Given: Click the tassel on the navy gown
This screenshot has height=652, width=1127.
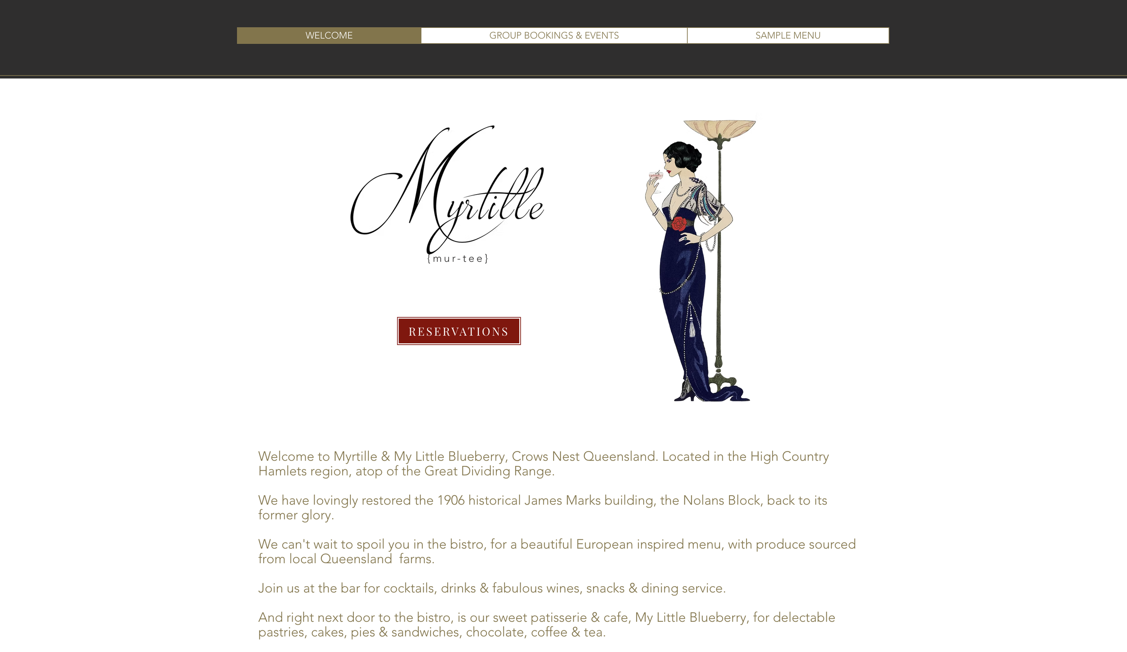Looking at the screenshot, I should 692,324.
